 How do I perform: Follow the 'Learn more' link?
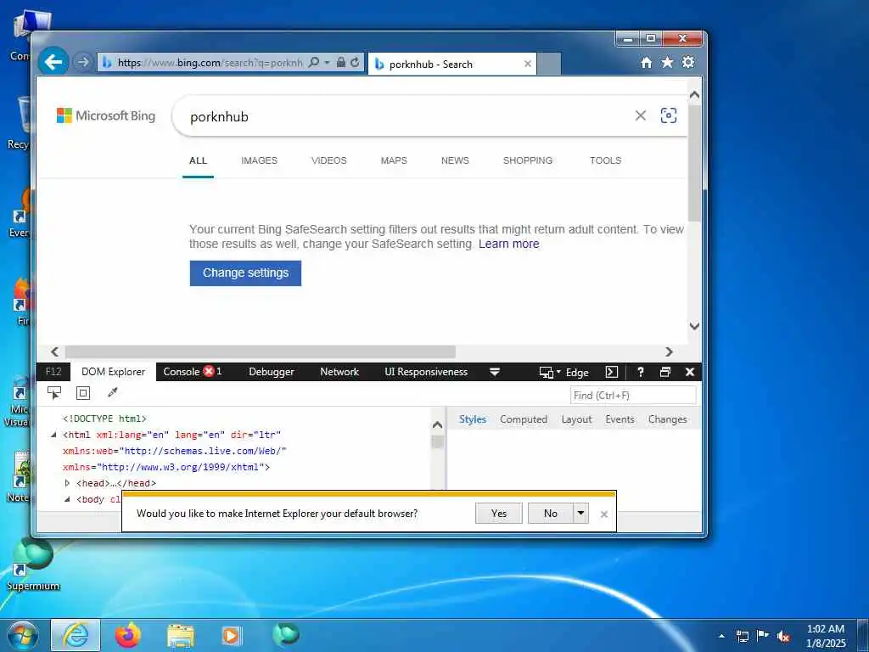(x=509, y=244)
